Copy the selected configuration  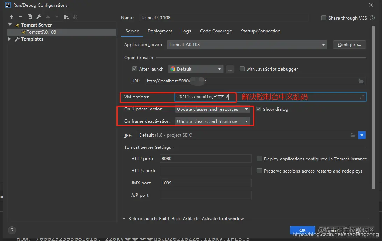coord(30,17)
